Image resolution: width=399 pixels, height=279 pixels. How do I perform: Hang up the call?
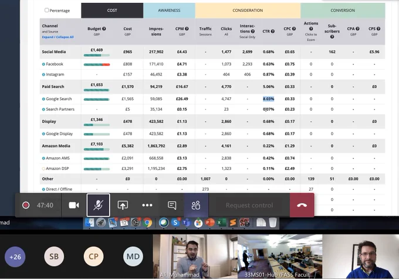coord(302,205)
